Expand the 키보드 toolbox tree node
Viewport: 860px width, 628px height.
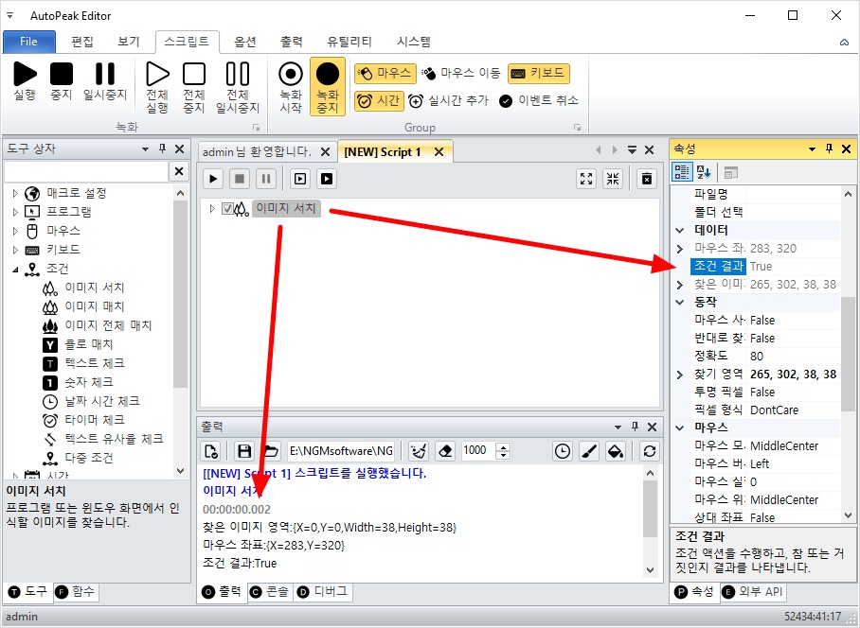pos(15,250)
